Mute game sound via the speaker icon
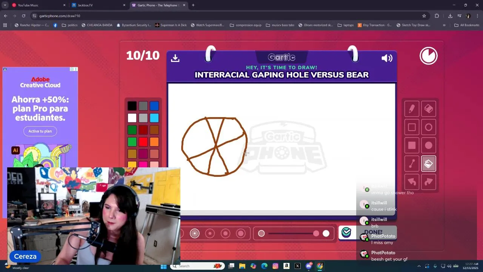Screen dimensions: 483x272 click(x=387, y=58)
